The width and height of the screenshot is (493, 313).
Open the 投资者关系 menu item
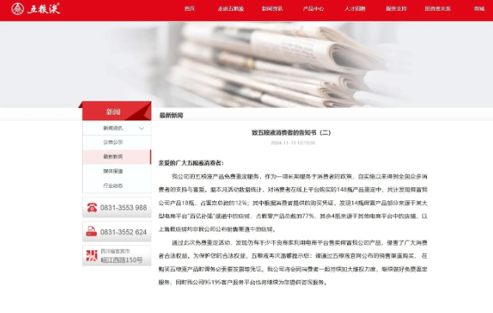click(438, 9)
